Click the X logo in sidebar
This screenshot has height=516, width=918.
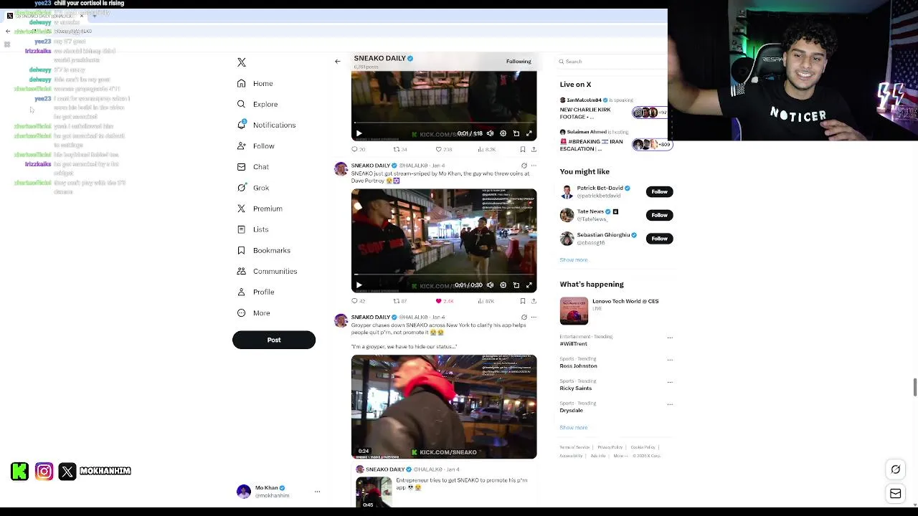point(242,62)
